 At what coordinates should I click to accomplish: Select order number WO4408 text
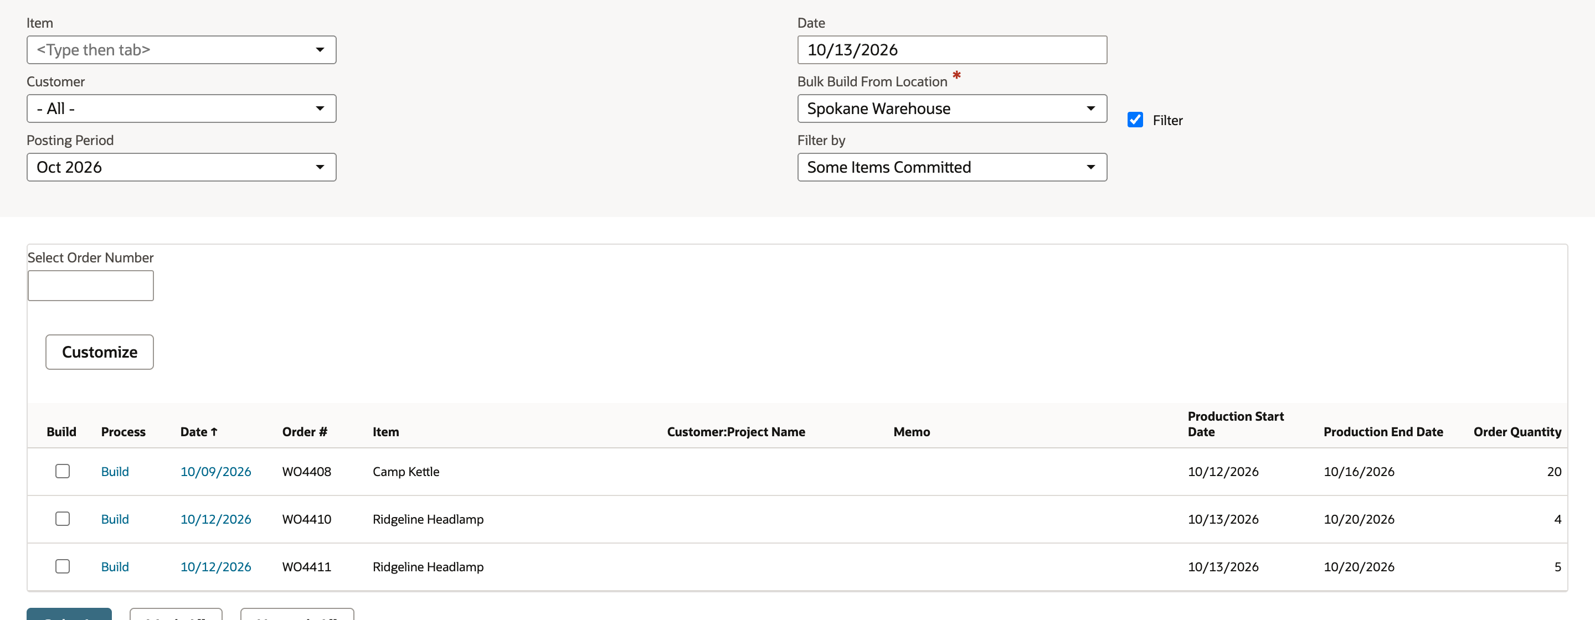(306, 472)
